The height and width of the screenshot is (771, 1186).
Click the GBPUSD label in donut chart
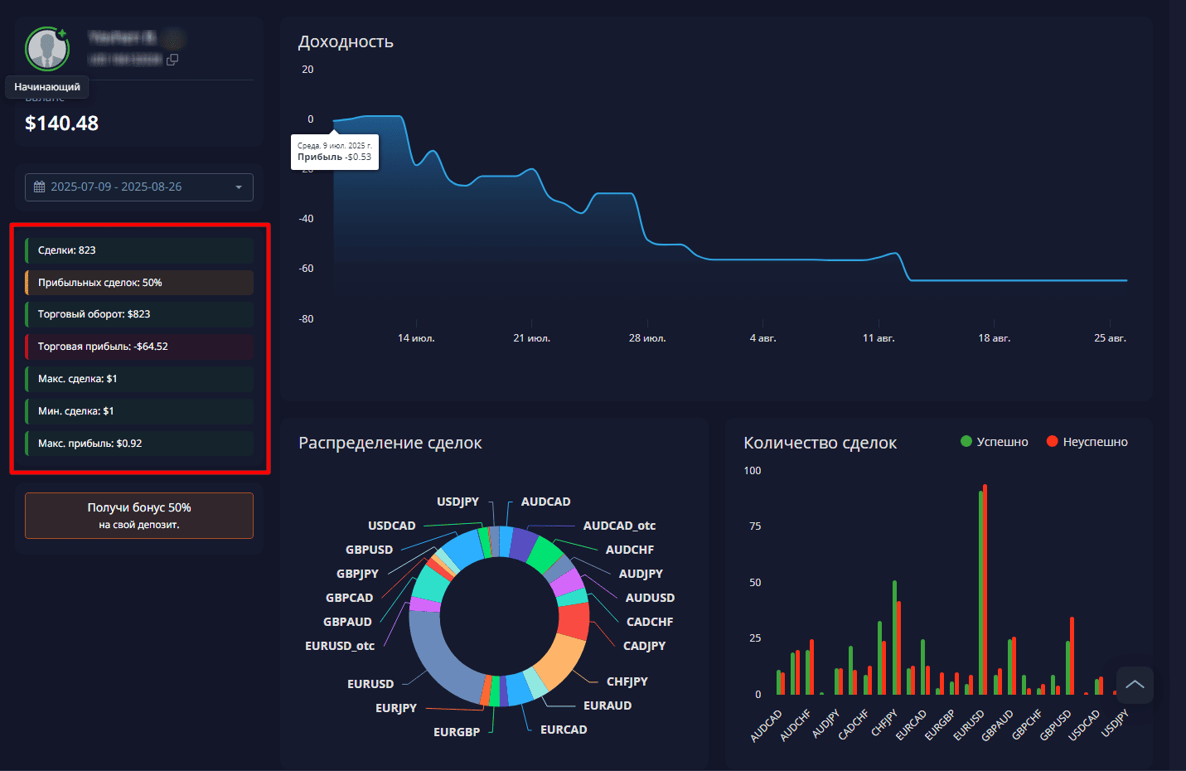pyautogui.click(x=369, y=550)
